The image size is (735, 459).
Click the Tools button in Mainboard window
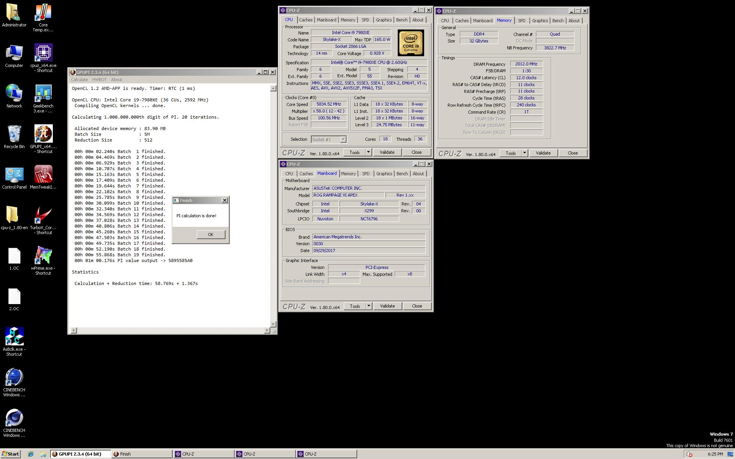pyautogui.click(x=355, y=306)
